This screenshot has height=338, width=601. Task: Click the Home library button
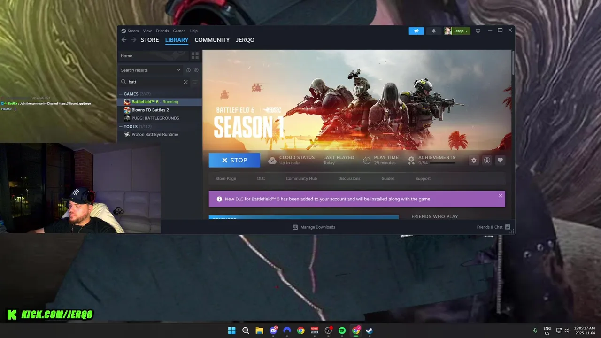click(153, 56)
